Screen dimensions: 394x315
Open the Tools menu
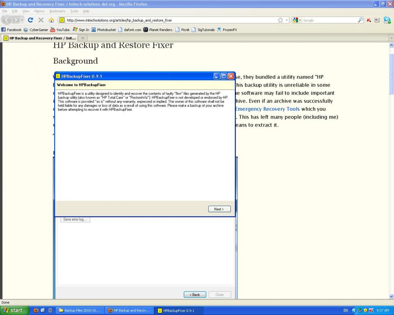click(74, 11)
